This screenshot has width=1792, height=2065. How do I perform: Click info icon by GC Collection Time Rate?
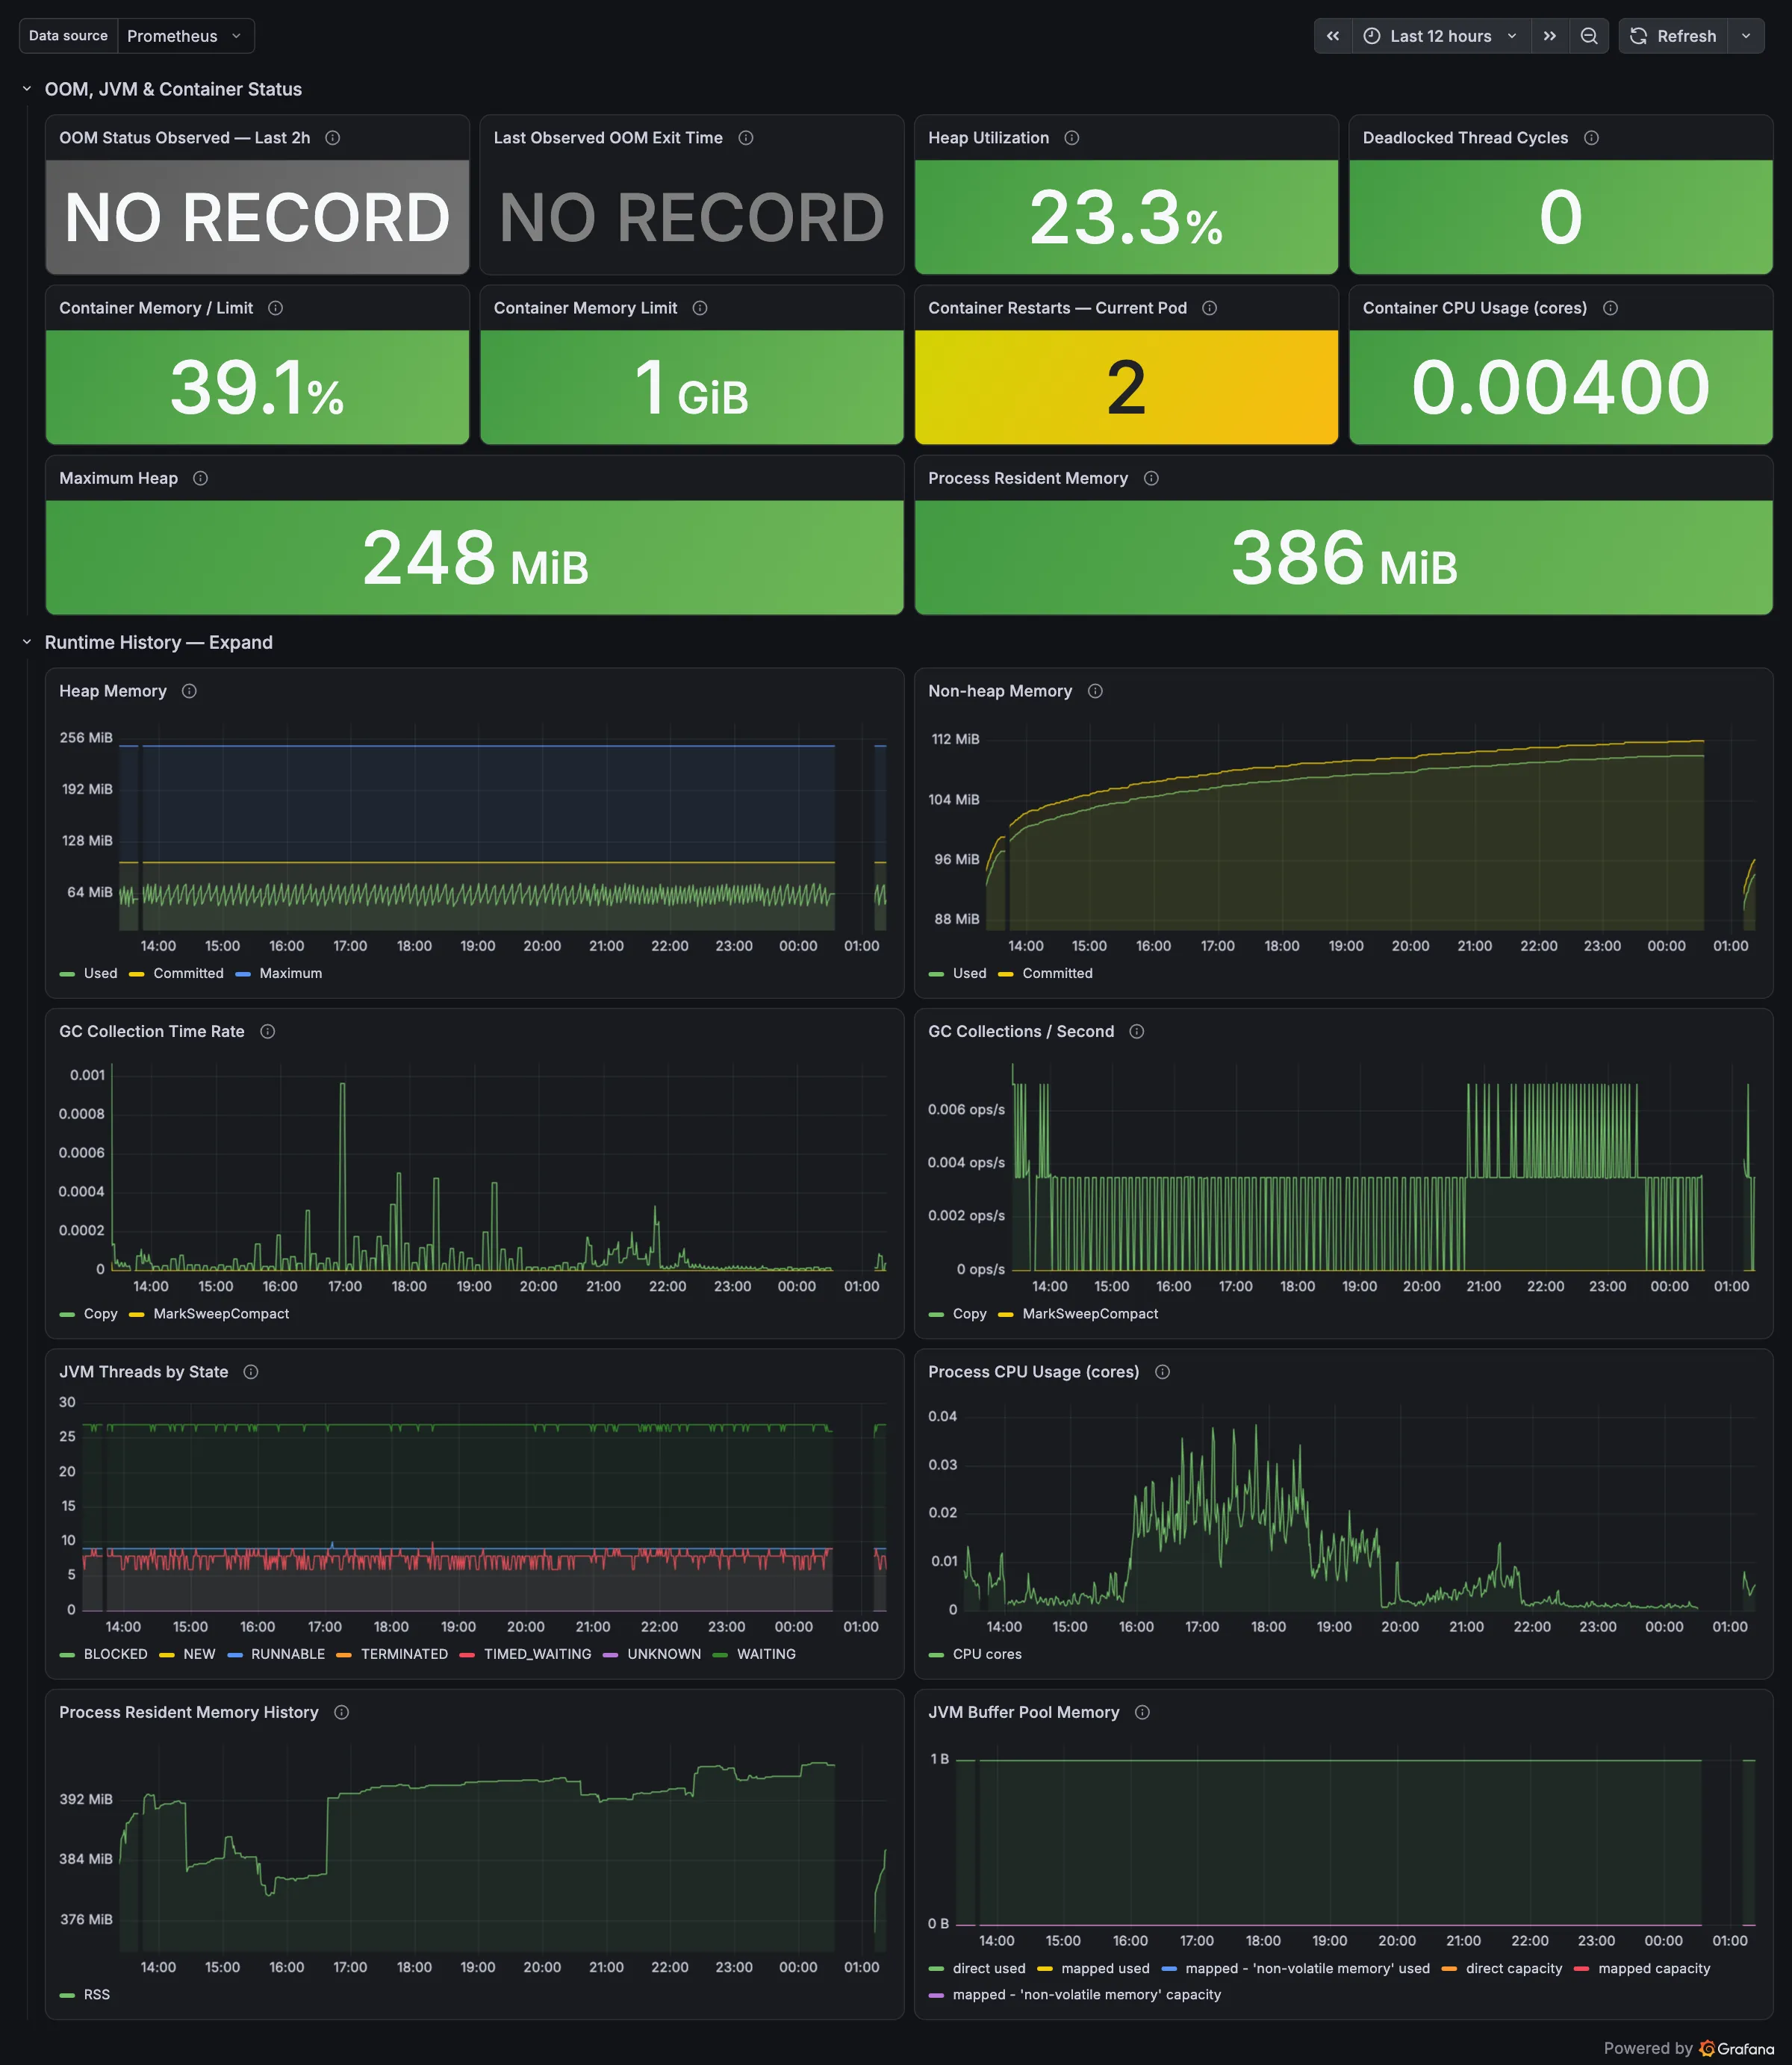click(268, 1031)
